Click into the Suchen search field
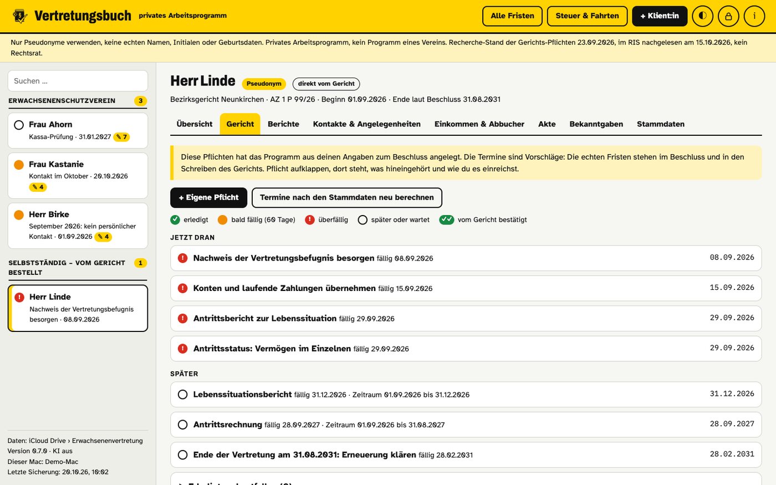 tap(78, 81)
